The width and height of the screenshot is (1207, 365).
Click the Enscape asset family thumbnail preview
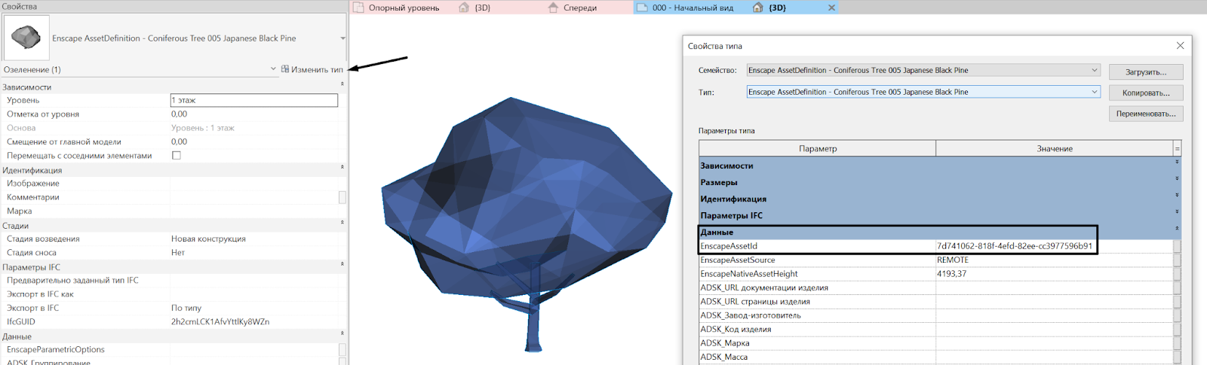pyautogui.click(x=26, y=37)
